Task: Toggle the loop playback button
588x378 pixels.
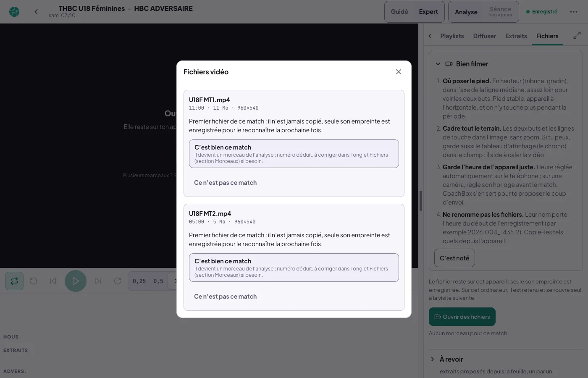Action: 14,281
